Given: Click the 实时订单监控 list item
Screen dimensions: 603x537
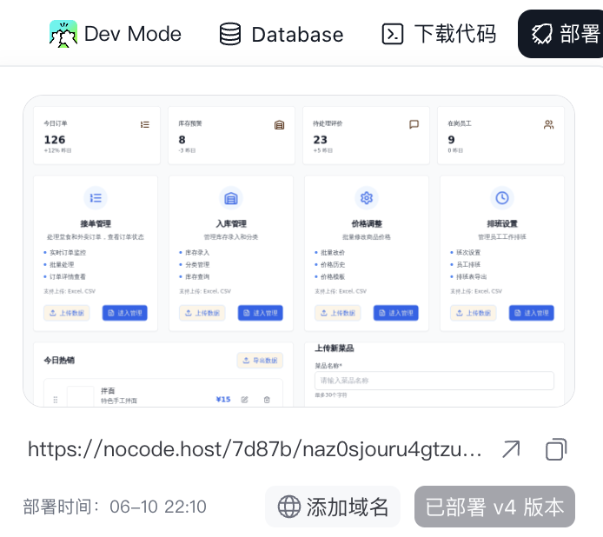Looking at the screenshot, I should (68, 252).
